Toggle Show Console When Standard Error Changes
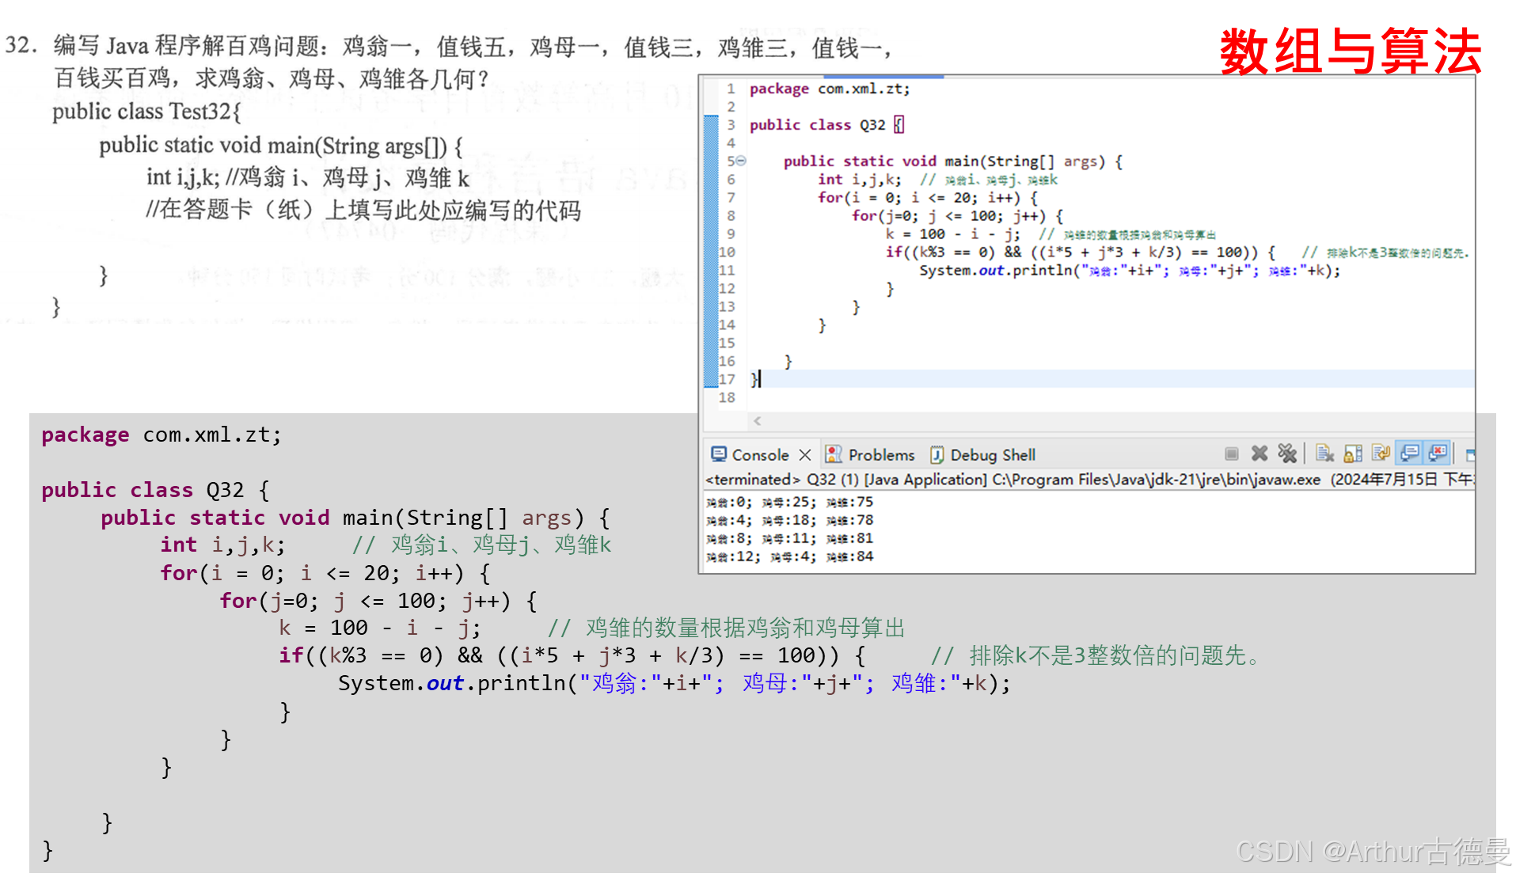Viewport: 1516px width, 877px height. click(1438, 454)
